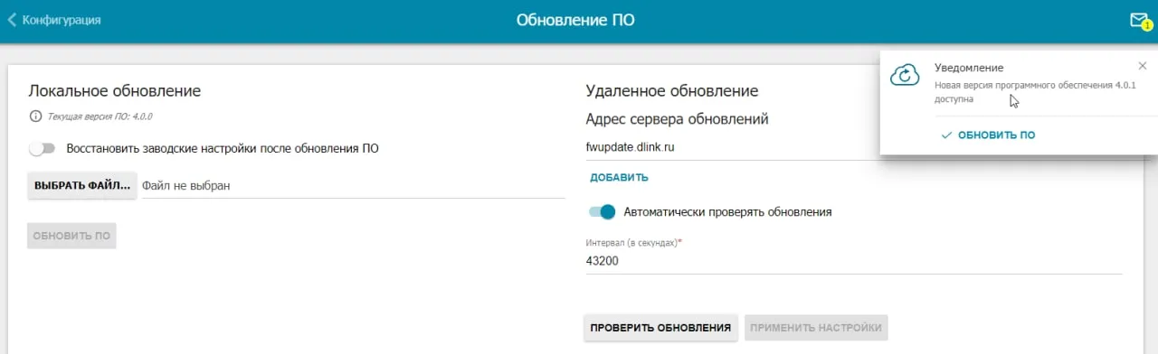Screen dimensions: 1158x354
Task: Click the greyed ОБНОВИТЬ ПО button under local update
Action: coord(71,236)
